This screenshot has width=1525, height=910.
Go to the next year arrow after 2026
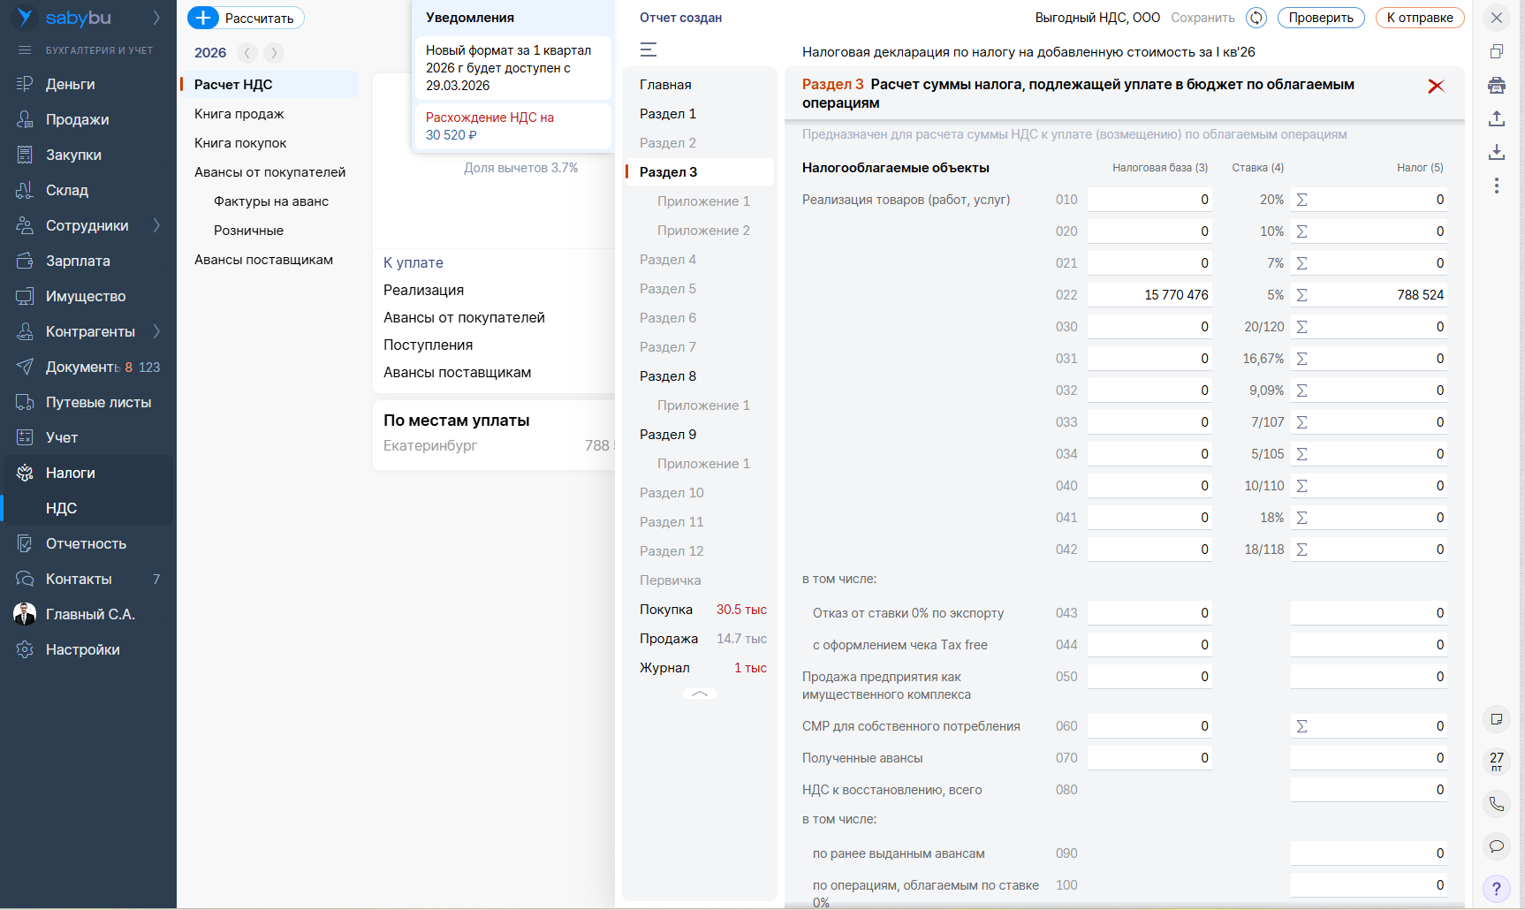click(x=274, y=53)
